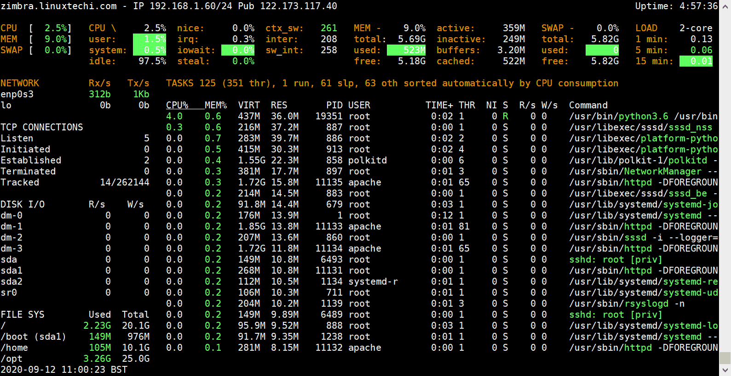The height and width of the screenshot is (376, 731).
Task: Click the /boot (sda1) filesystem row
Action: tap(75, 337)
